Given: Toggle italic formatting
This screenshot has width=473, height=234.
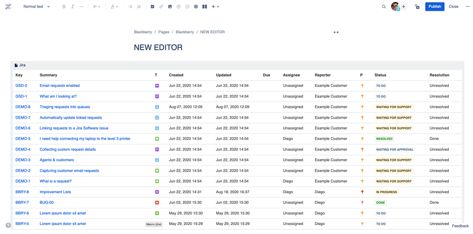Looking at the screenshot, I should [73, 6].
